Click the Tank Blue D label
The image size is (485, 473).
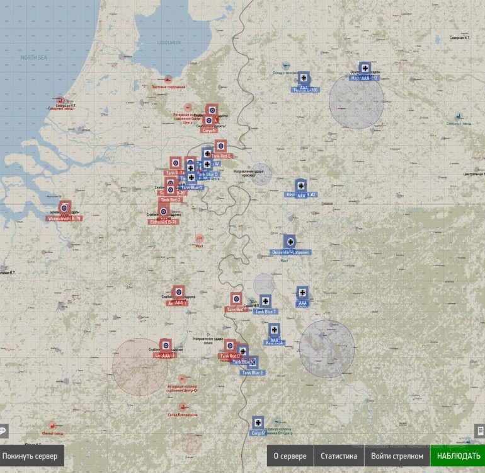point(207,175)
